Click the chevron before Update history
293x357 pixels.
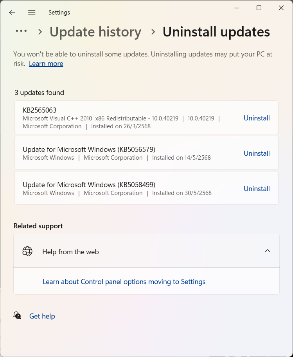coord(40,32)
